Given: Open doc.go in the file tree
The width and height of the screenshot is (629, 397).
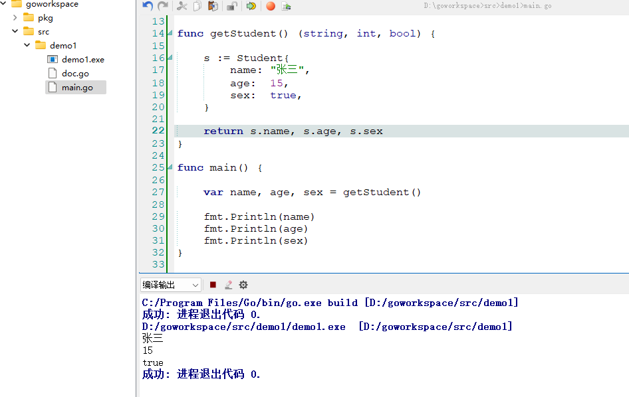Looking at the screenshot, I should pyautogui.click(x=75, y=73).
